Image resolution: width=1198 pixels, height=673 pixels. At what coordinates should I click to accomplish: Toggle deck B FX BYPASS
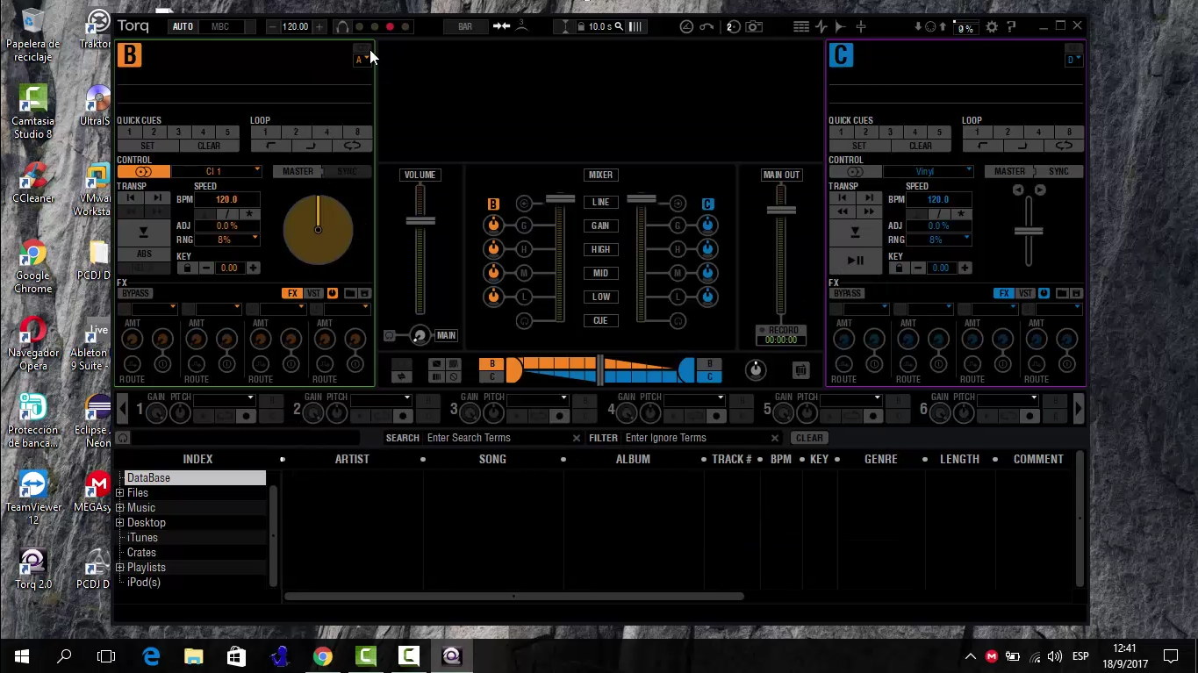(135, 293)
